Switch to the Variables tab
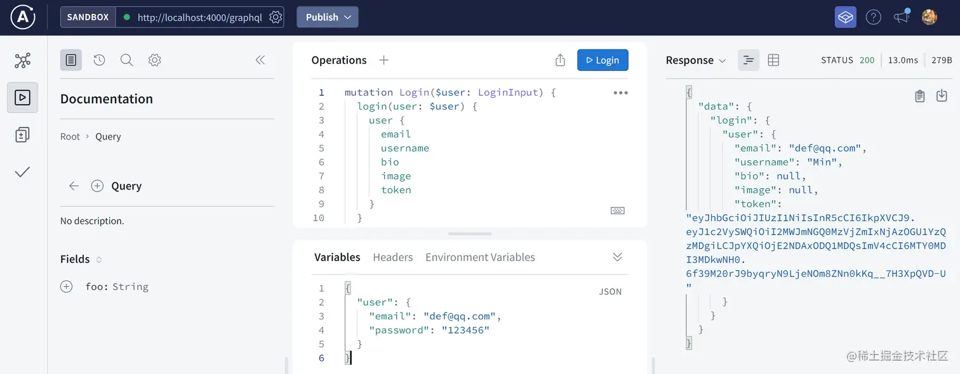Viewport: 960px width, 374px height. click(337, 257)
